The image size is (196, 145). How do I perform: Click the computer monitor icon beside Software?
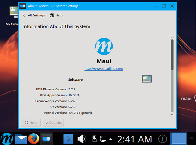[147, 79]
